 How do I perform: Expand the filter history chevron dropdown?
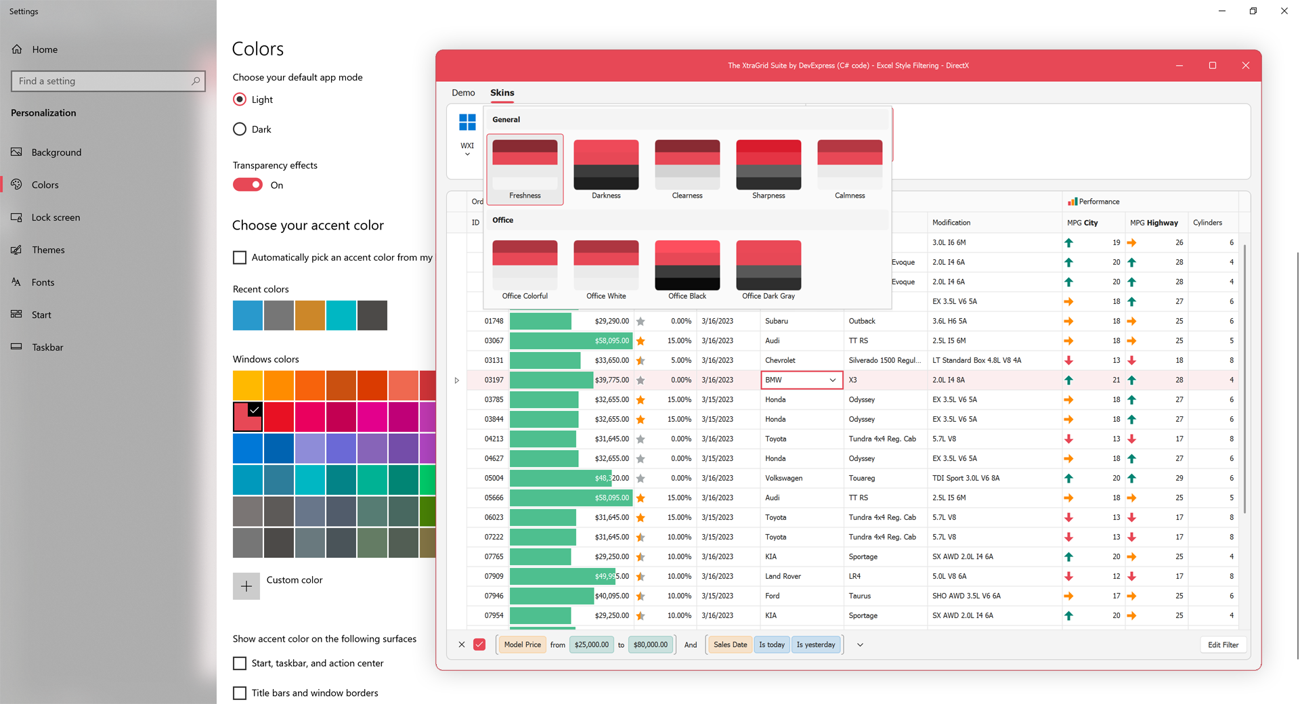point(860,645)
